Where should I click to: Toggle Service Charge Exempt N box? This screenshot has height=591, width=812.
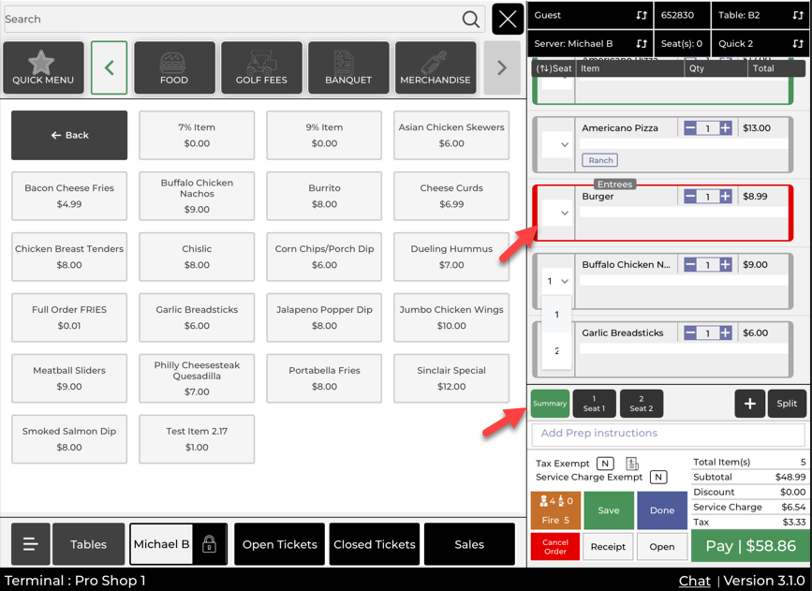coord(658,477)
